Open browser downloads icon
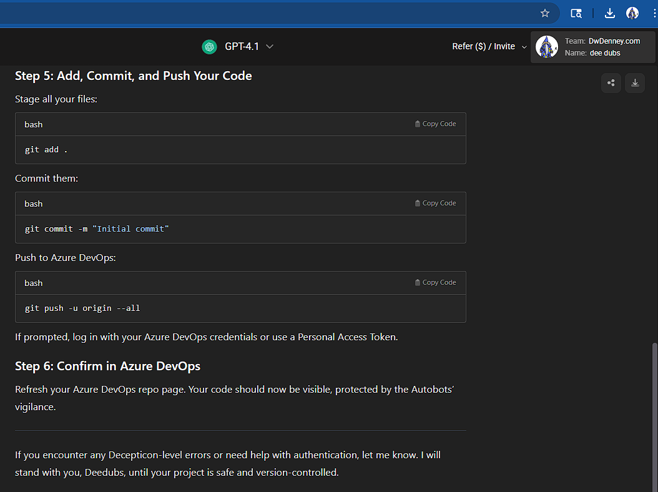The image size is (658, 492). 610,14
